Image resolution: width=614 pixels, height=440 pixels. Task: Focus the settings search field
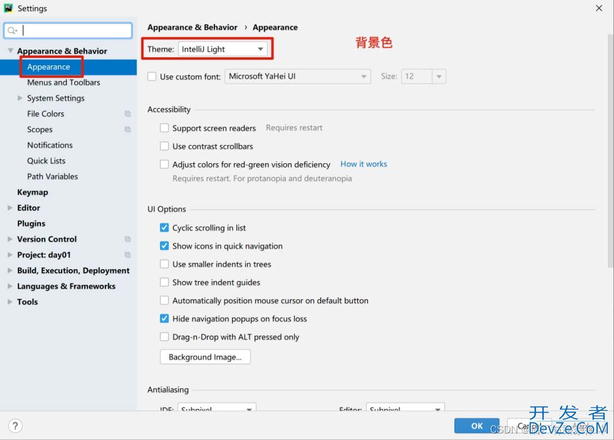[x=68, y=31]
